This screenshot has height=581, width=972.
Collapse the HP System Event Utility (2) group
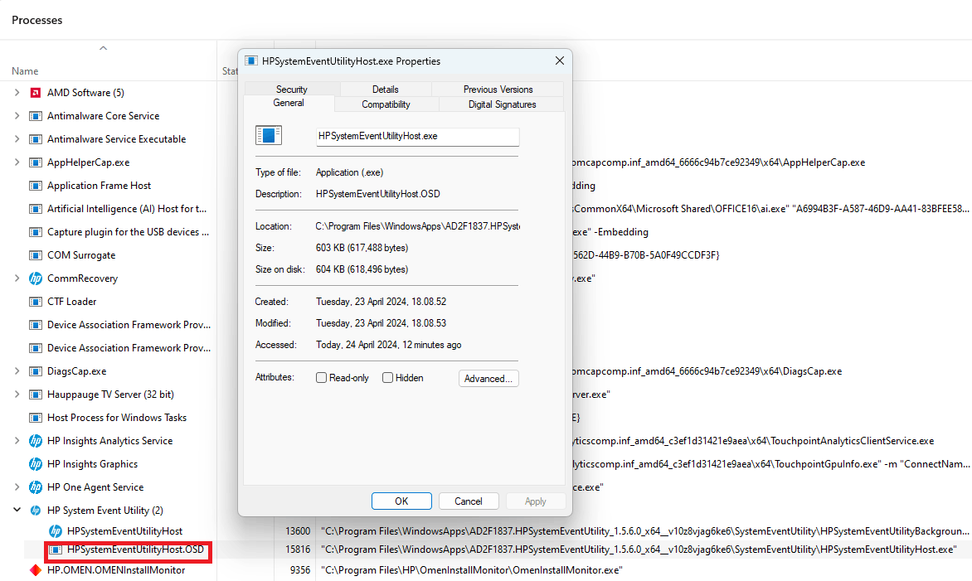click(17, 511)
